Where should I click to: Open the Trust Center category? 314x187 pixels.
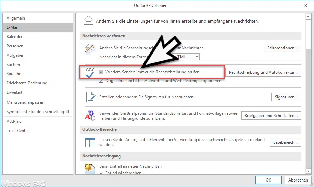tap(38, 130)
